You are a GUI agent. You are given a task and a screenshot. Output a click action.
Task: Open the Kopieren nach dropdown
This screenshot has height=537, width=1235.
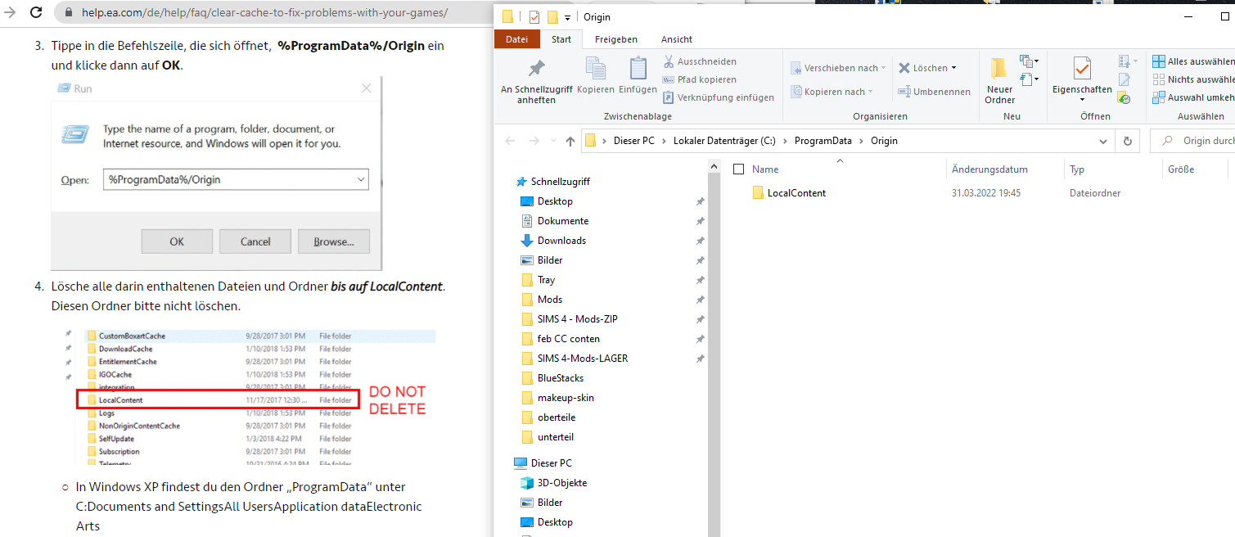(x=832, y=92)
